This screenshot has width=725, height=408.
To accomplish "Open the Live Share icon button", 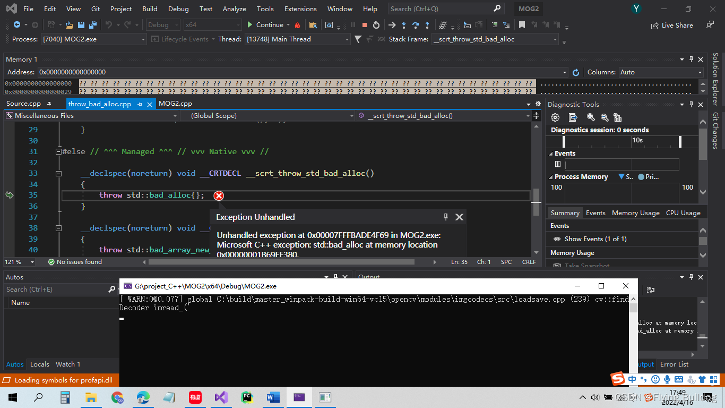I will (655, 25).
